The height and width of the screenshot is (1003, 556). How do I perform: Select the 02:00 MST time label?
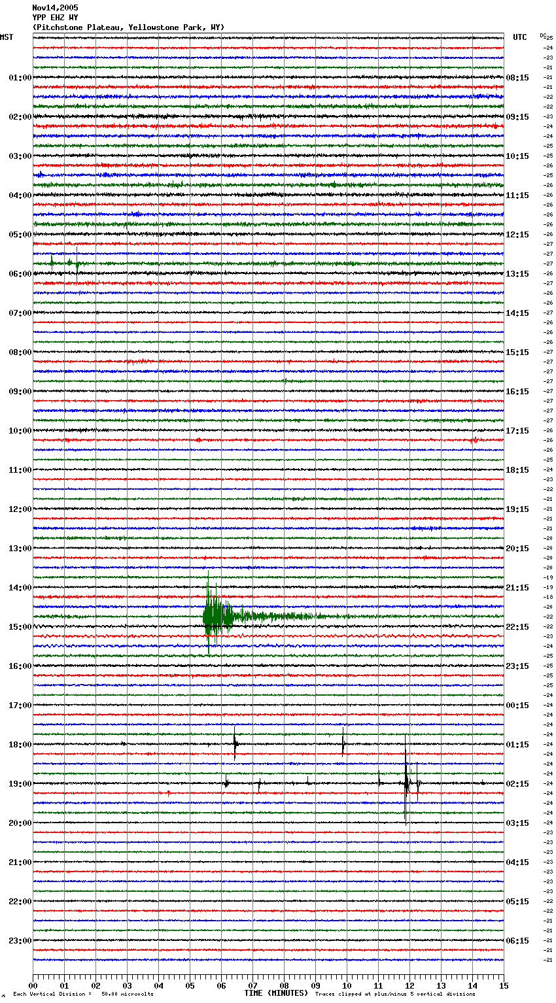point(20,117)
